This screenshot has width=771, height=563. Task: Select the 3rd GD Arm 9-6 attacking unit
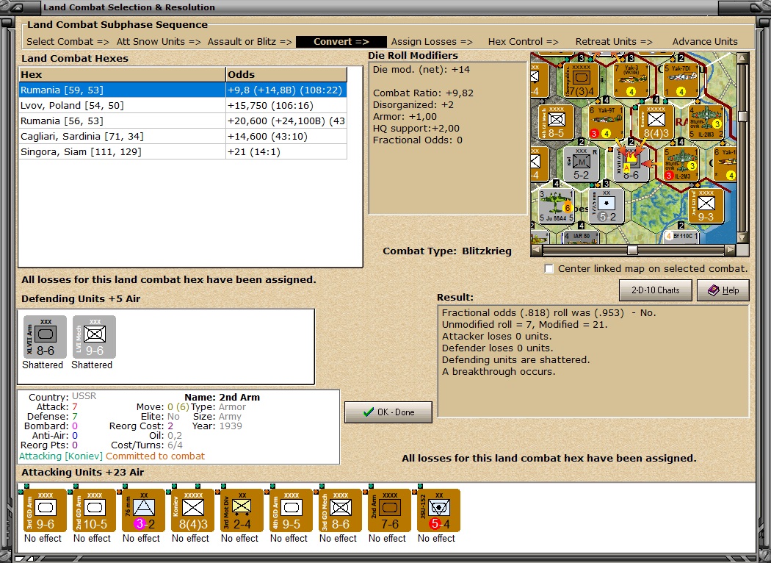click(x=45, y=510)
